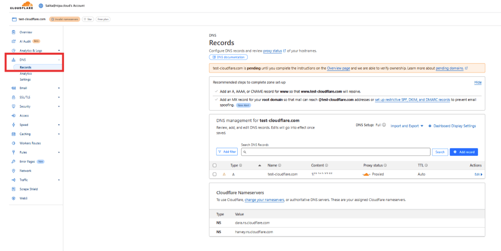Expand the Email sidebar section

click(59, 88)
